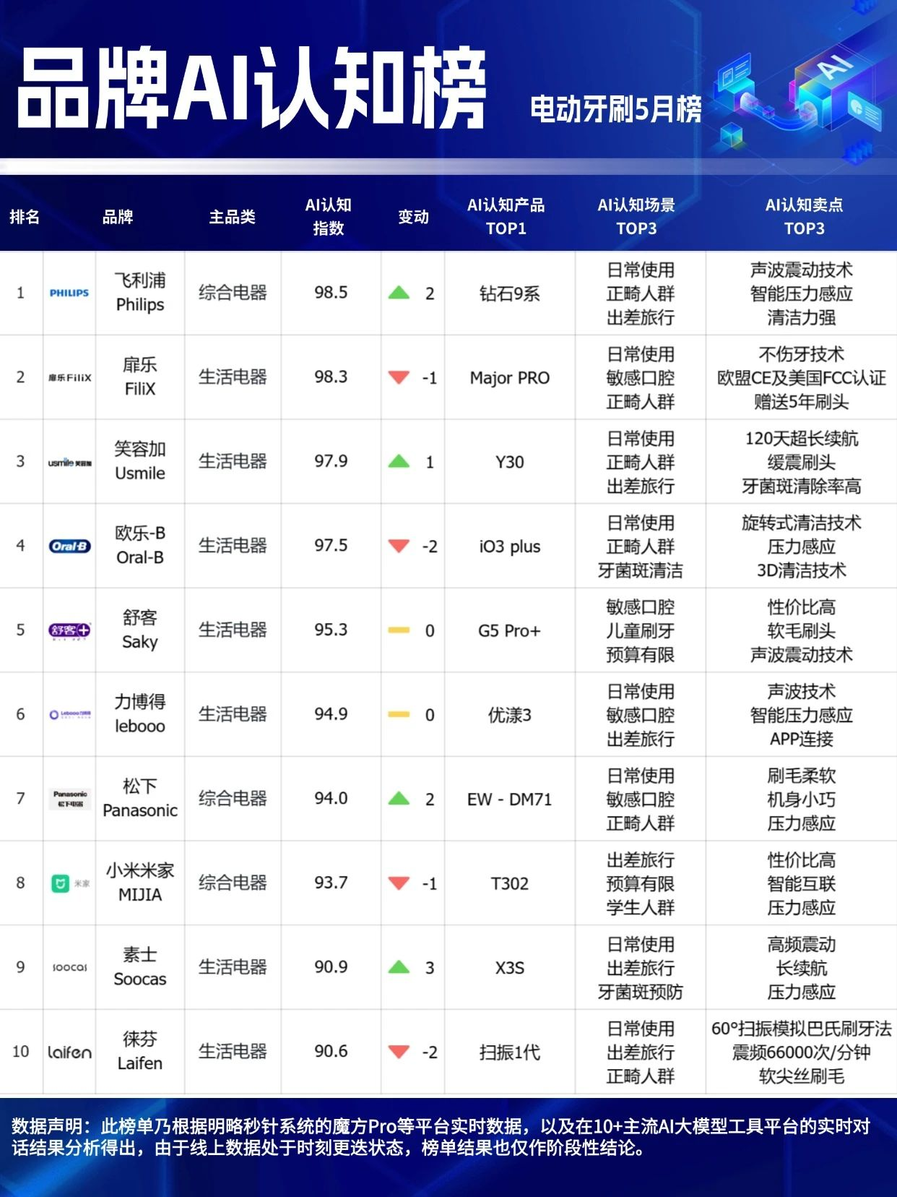Select the AI认知卖点 TOP3 column header

click(x=804, y=216)
